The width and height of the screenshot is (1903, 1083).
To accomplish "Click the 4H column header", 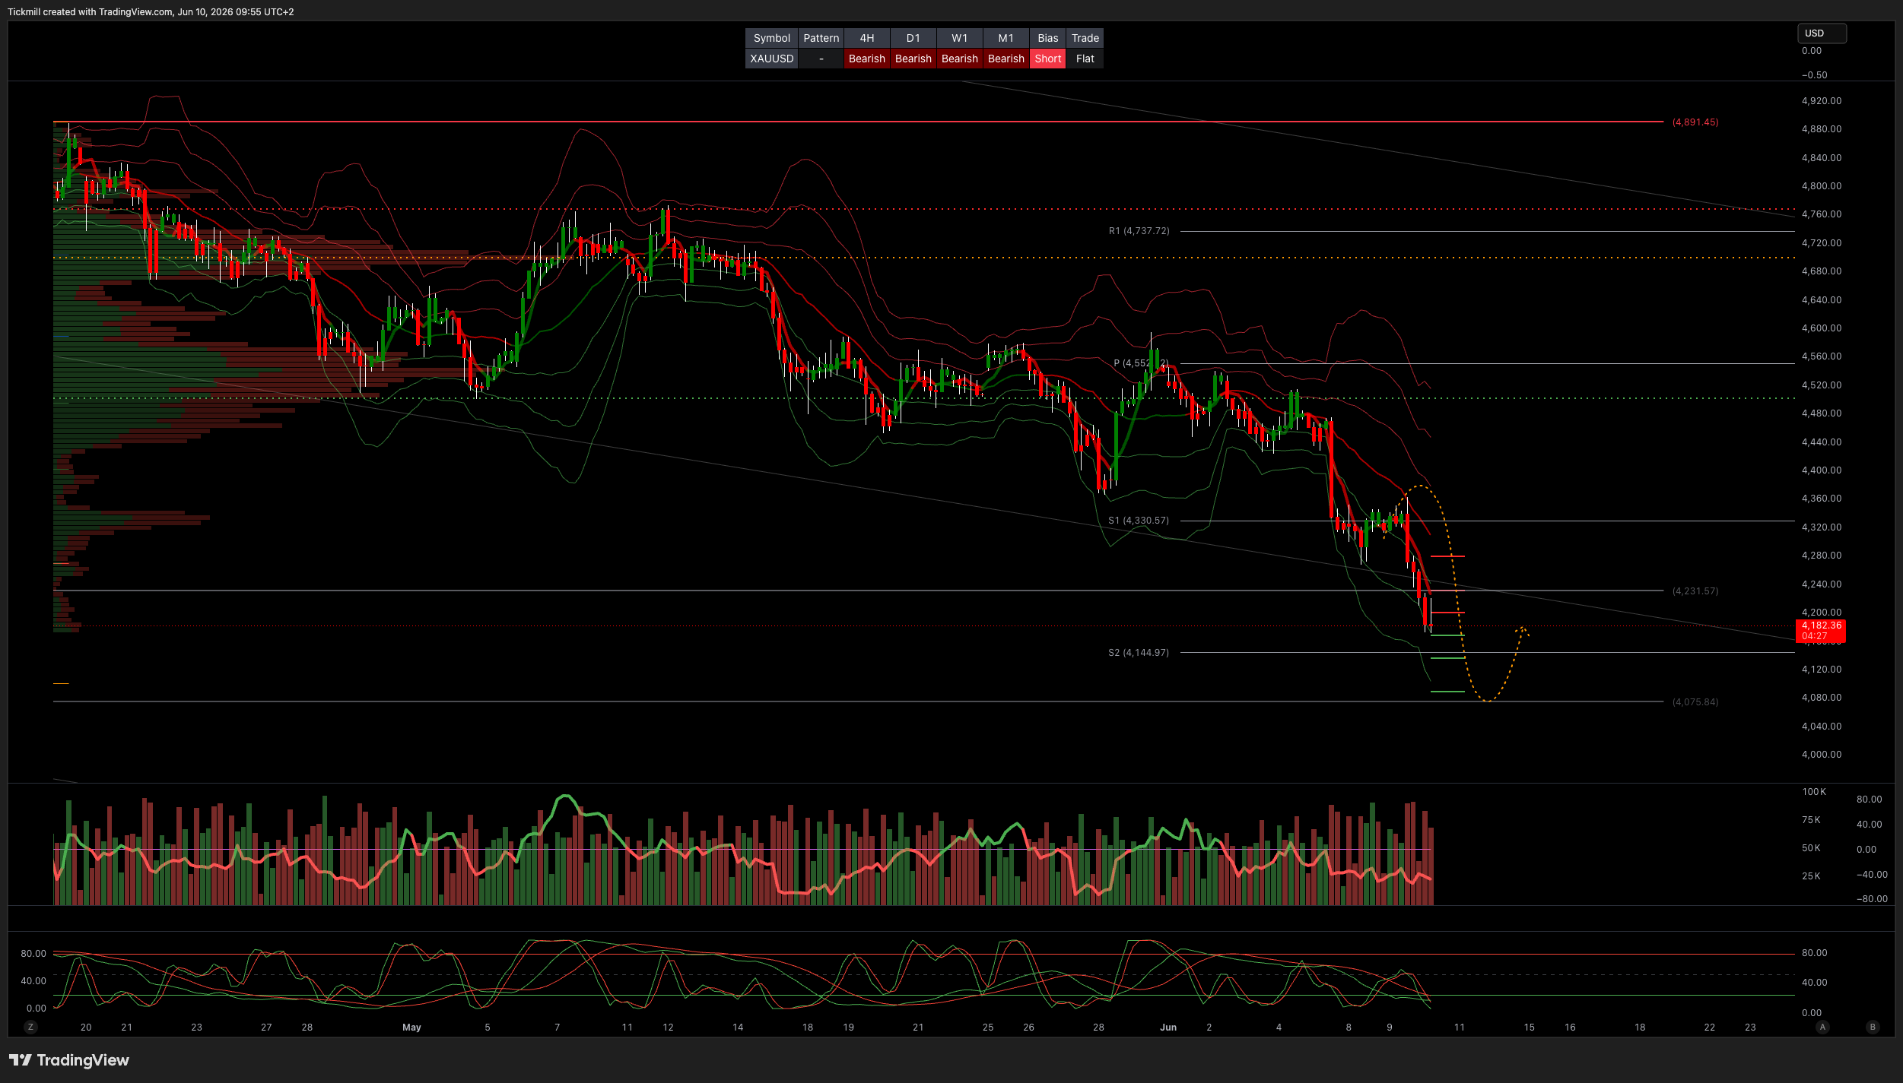I will tap(866, 38).
